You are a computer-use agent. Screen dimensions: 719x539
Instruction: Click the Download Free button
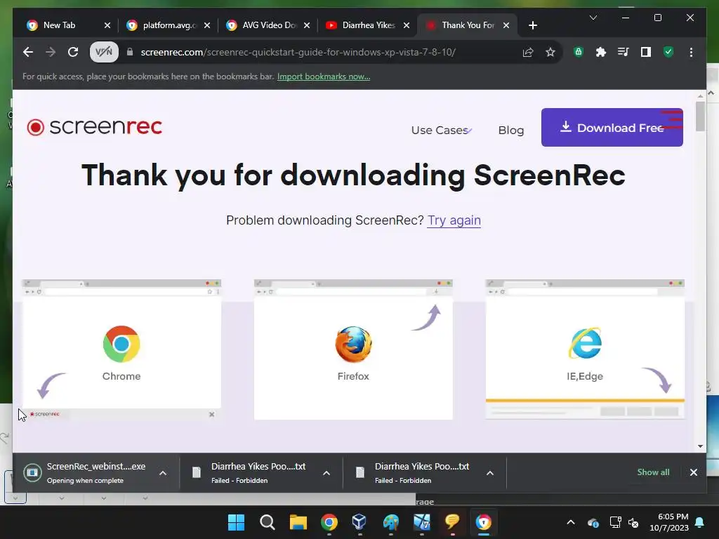[612, 128]
